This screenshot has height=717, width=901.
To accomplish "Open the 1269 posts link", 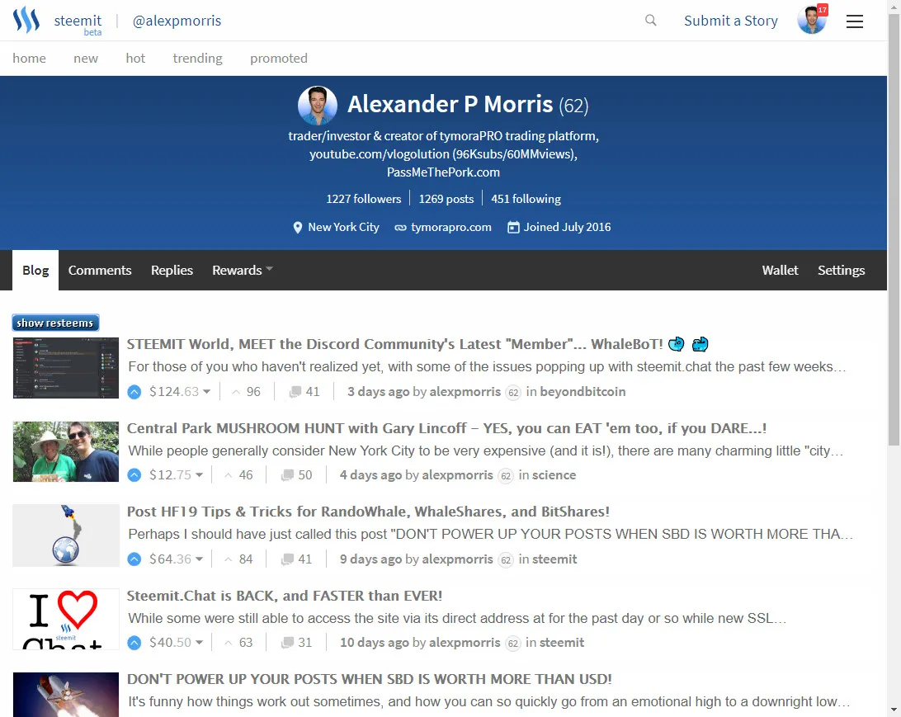I will click(x=446, y=199).
